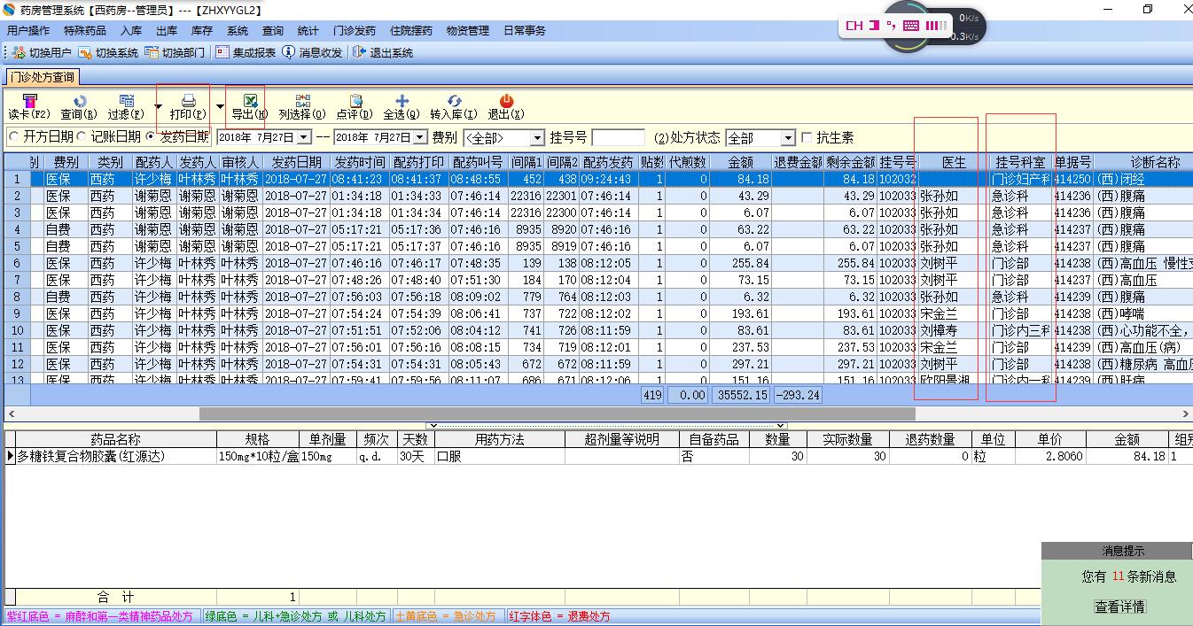Click 查看详情 in message popup

pos(1119,607)
